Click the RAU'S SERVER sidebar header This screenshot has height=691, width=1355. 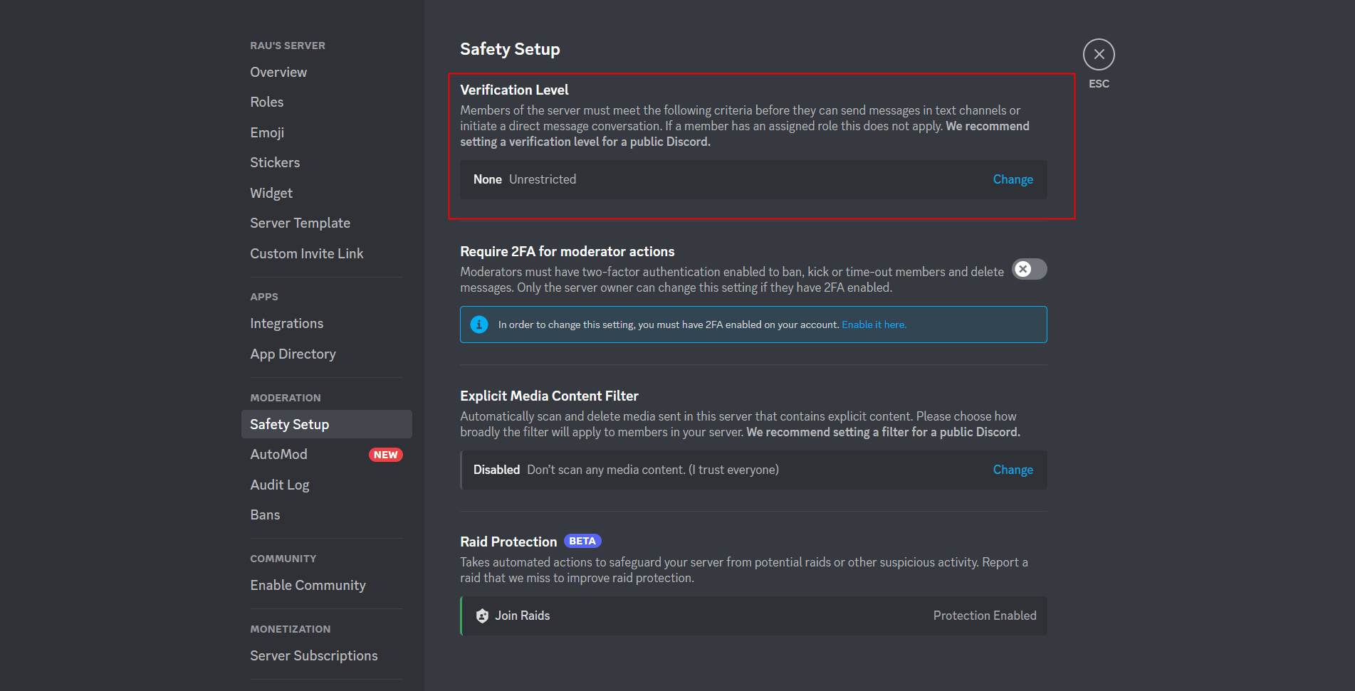pyautogui.click(x=288, y=46)
